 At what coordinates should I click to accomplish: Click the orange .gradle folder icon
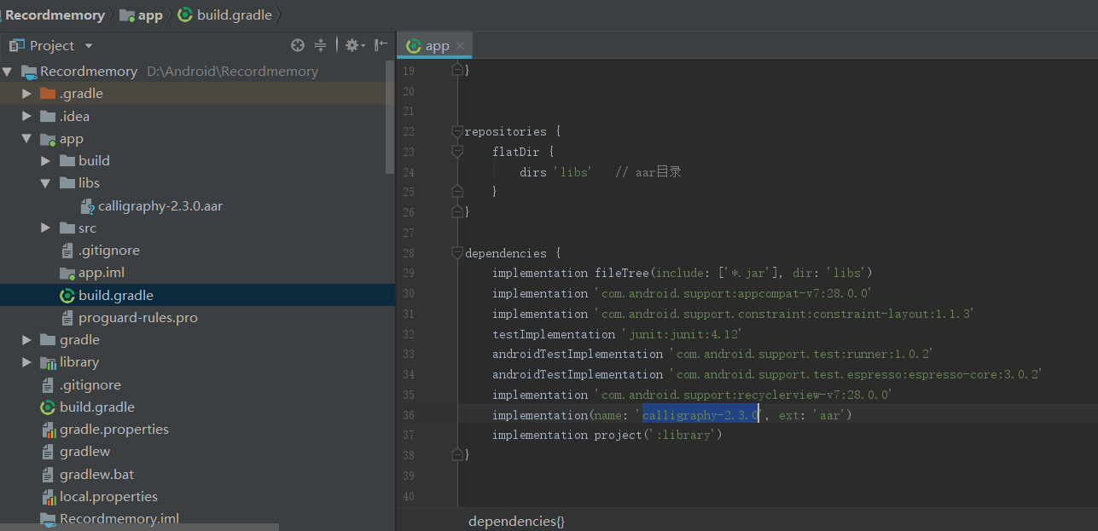pyautogui.click(x=48, y=94)
